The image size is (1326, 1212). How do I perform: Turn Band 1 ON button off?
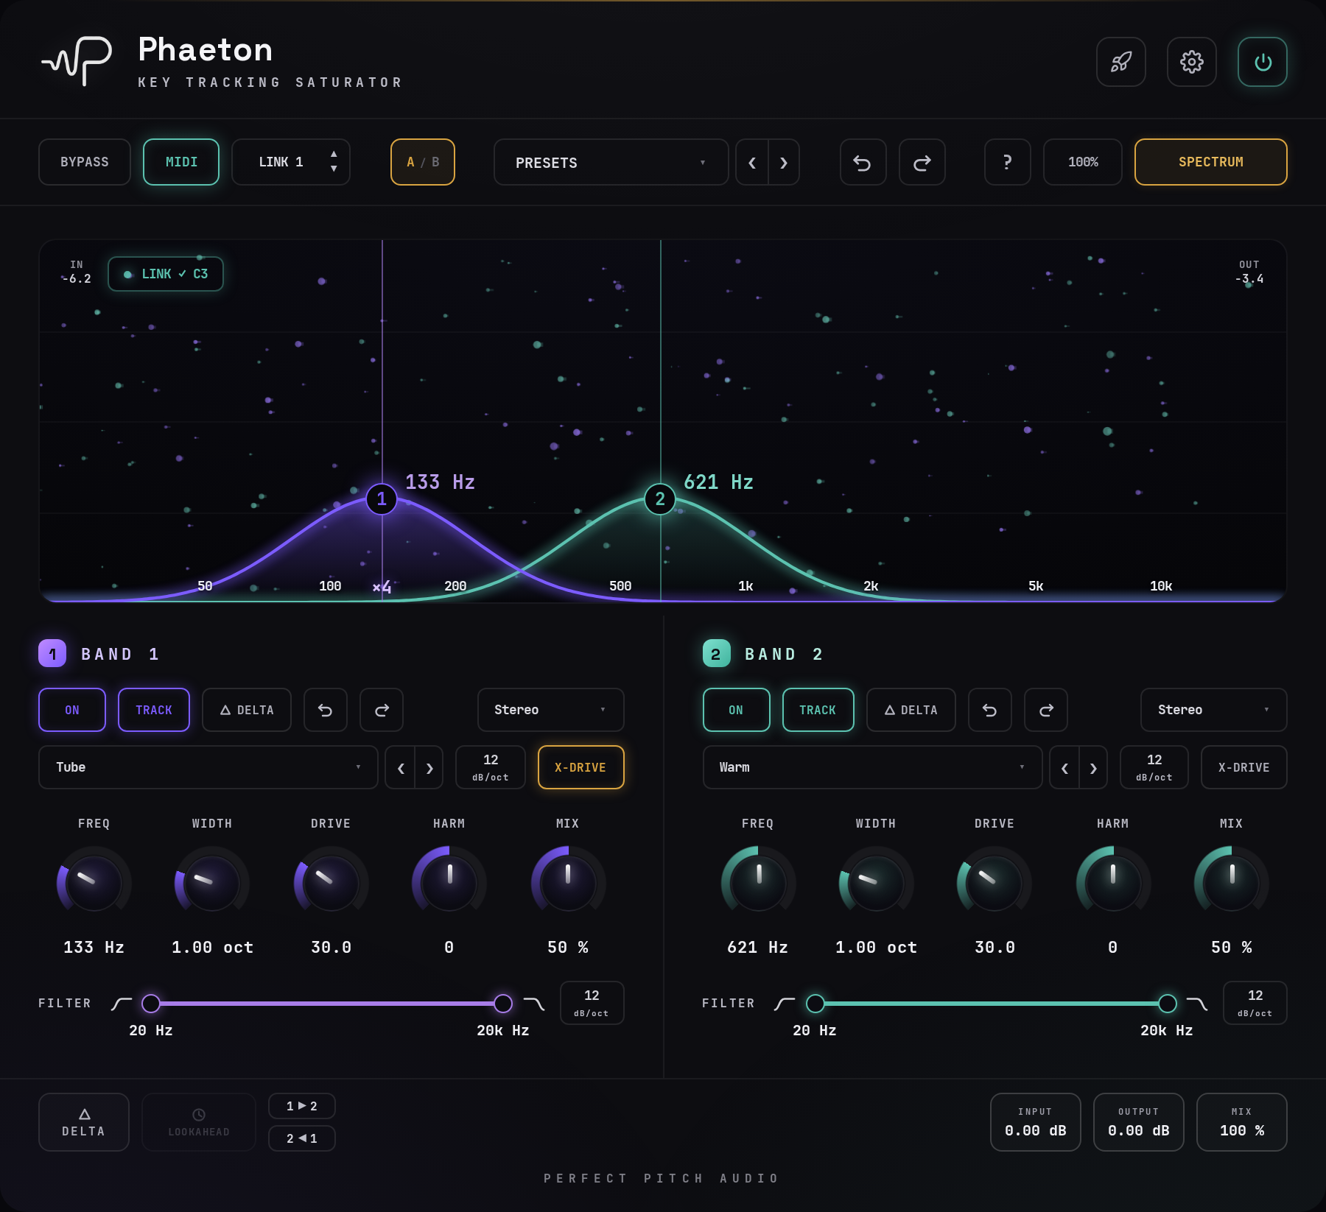point(72,710)
